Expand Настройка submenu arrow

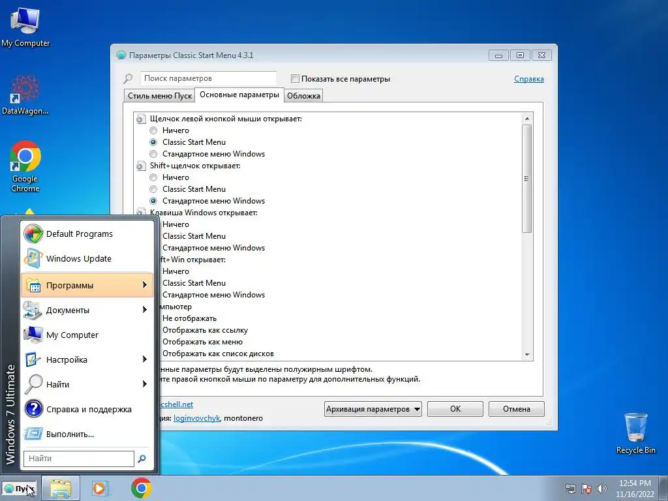click(x=145, y=359)
